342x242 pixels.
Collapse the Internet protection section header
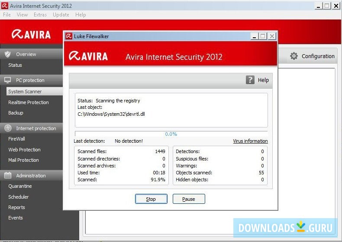coord(32,128)
